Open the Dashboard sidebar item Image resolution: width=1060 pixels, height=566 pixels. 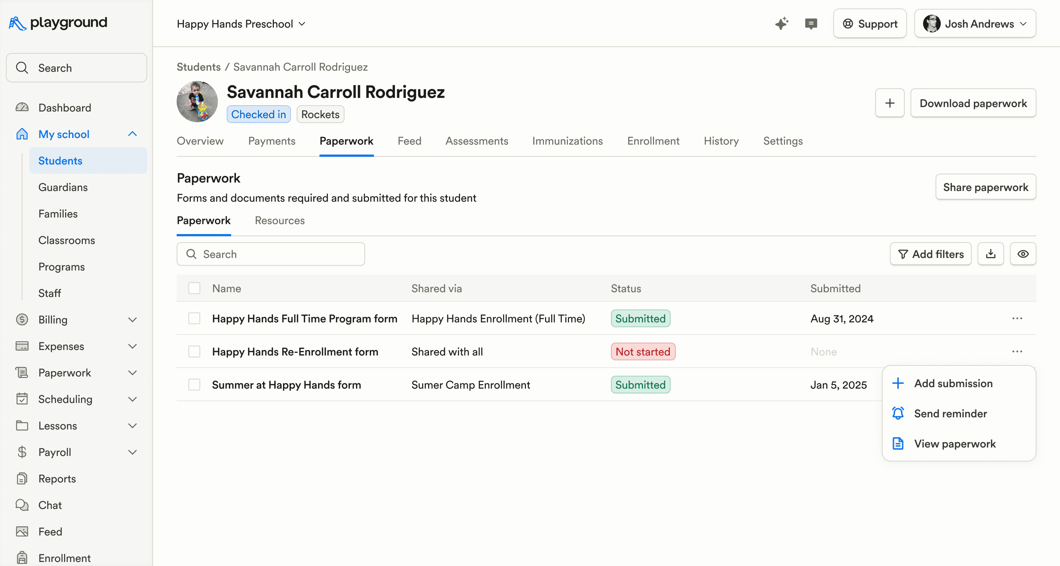pyautogui.click(x=65, y=107)
